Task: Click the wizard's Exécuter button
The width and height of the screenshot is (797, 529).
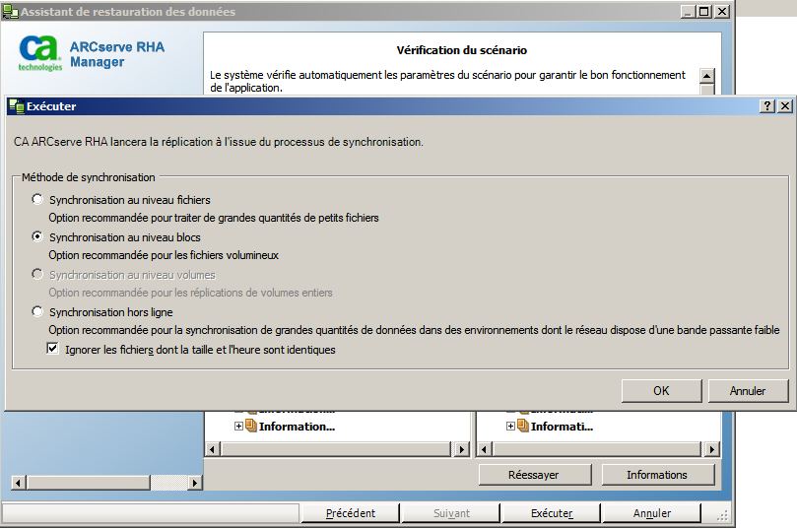Action: [552, 513]
